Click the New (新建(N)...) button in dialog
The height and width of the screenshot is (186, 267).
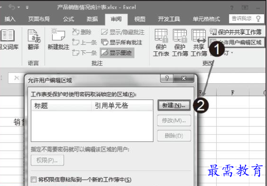[x=174, y=105]
